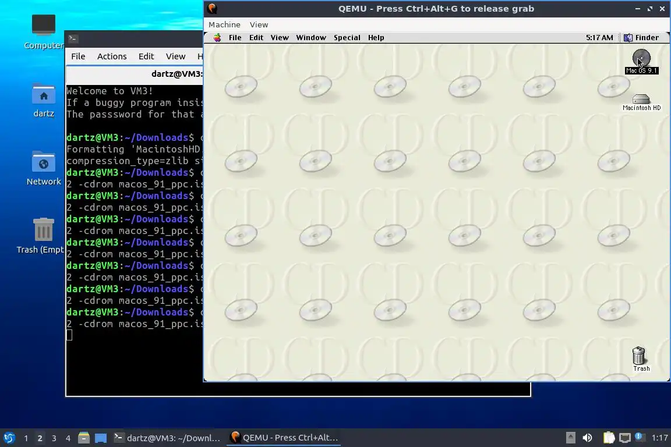Viewport: 671px width, 447px height.
Task: Open the QEMU View menu
Action: point(259,25)
